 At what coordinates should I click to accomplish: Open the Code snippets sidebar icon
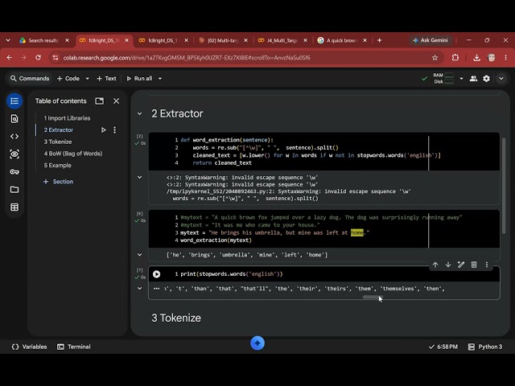pyautogui.click(x=14, y=136)
